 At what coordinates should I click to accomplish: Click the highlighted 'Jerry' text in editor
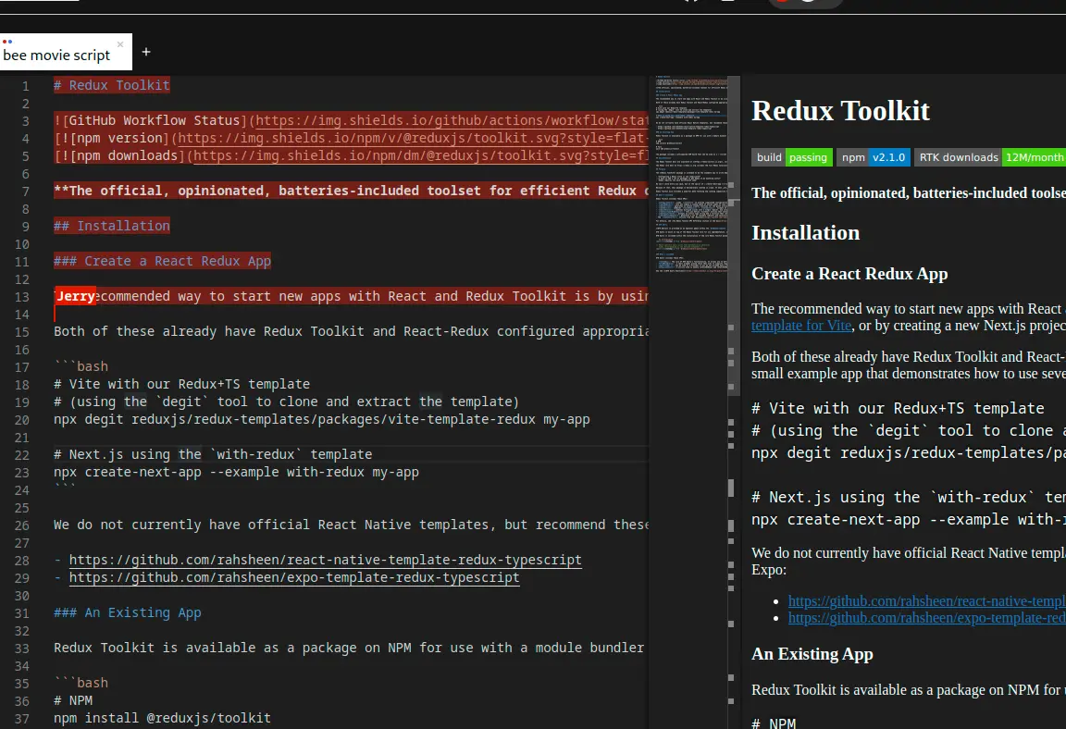pos(75,296)
